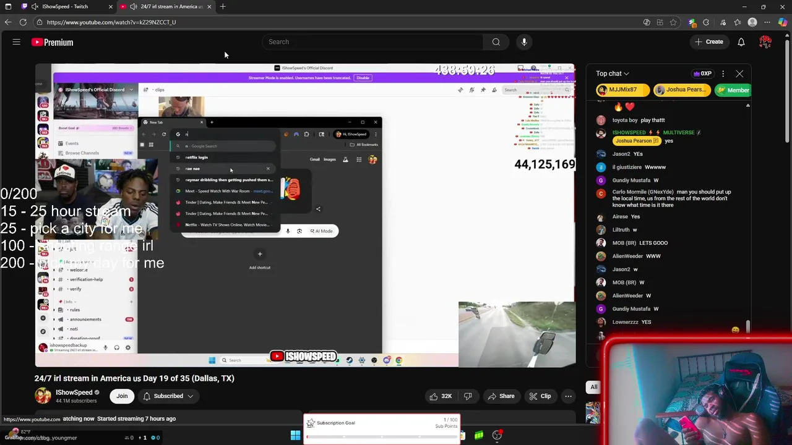Focus the YouTube search field
Image resolution: width=792 pixels, height=445 pixels.
(x=372, y=42)
